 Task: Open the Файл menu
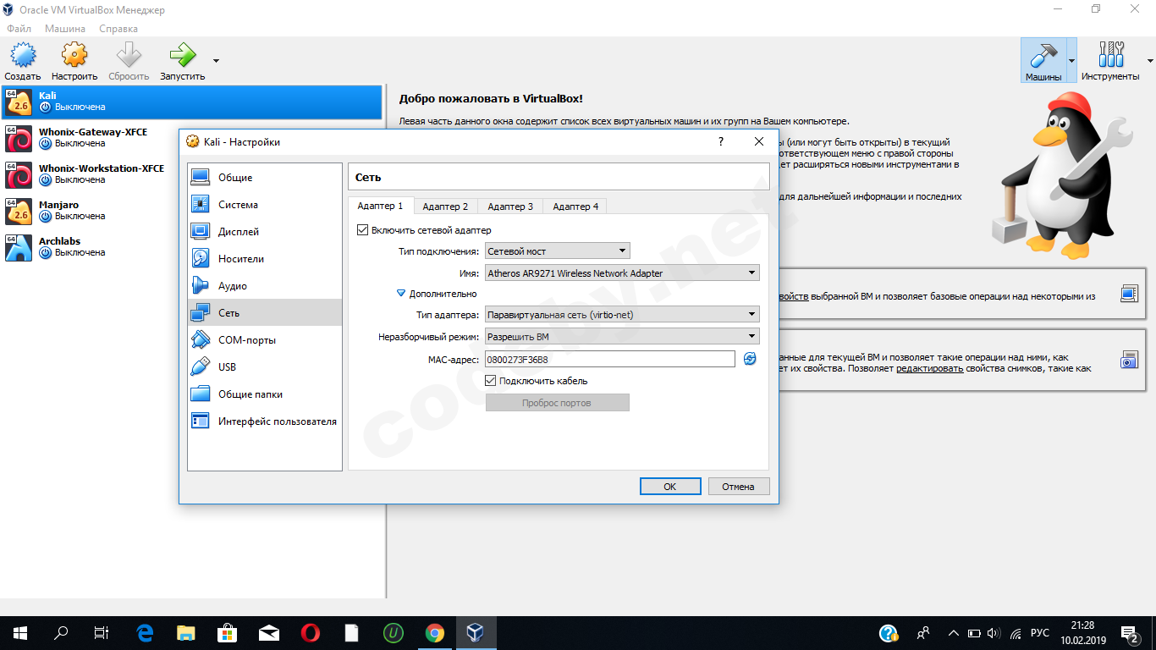[x=19, y=29]
